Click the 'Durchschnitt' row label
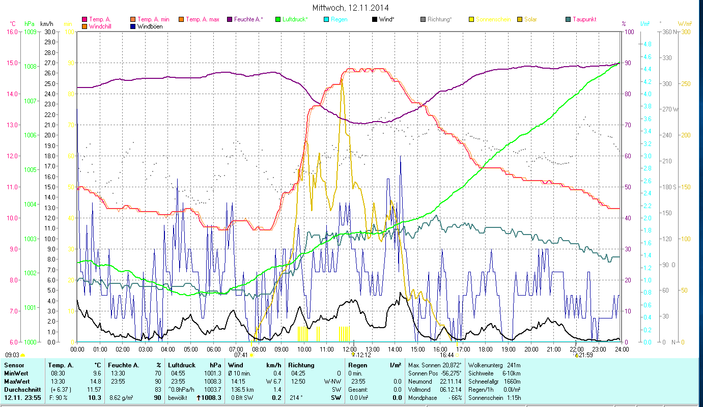The height and width of the screenshot is (407, 703). [x=21, y=390]
